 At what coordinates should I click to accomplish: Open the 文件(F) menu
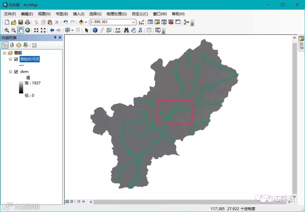pos(10,14)
